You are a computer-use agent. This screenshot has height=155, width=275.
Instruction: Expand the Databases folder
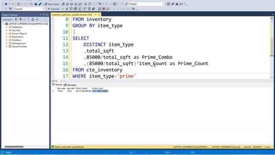[7, 27]
